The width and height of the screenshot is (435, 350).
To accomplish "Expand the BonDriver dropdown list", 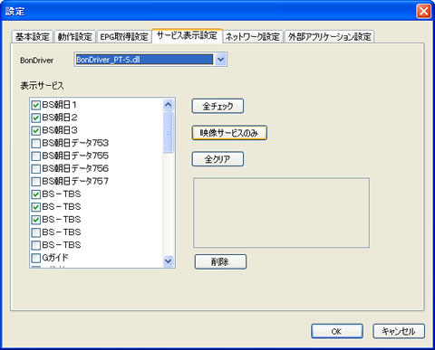I will pyautogui.click(x=220, y=60).
